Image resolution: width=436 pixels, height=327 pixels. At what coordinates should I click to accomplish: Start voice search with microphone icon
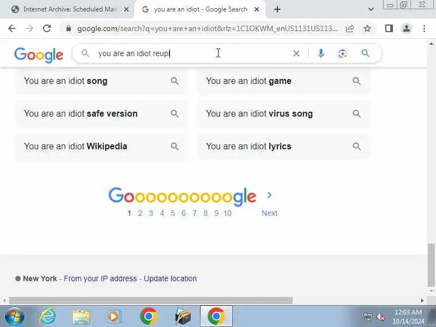pyautogui.click(x=321, y=53)
